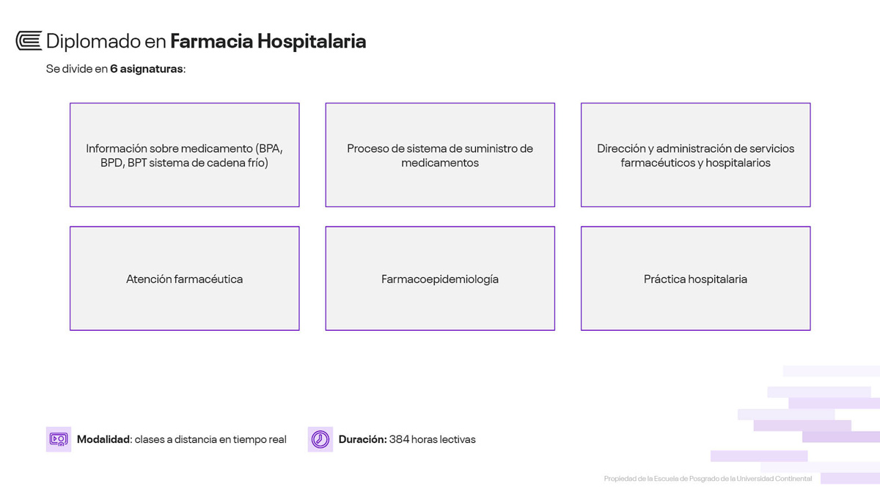The height and width of the screenshot is (495, 880).
Task: Click the clock Duración icon
Action: point(320,439)
